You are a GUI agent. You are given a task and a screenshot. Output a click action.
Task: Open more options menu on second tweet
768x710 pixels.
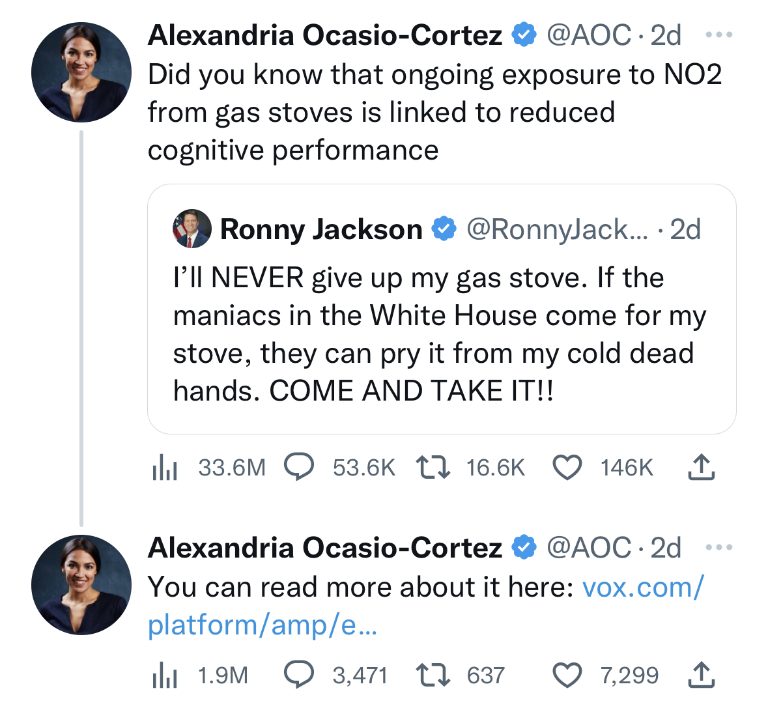[x=719, y=548]
